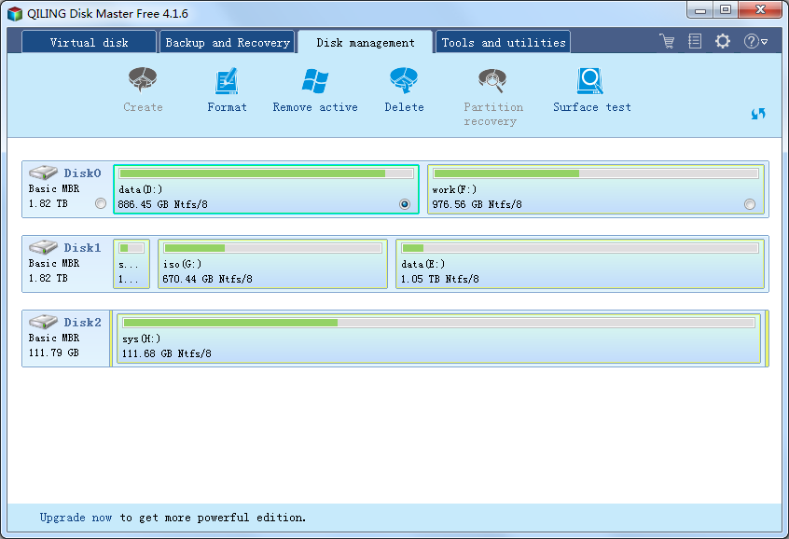Click the Disk2 name label
789x539 pixels.
tap(82, 322)
